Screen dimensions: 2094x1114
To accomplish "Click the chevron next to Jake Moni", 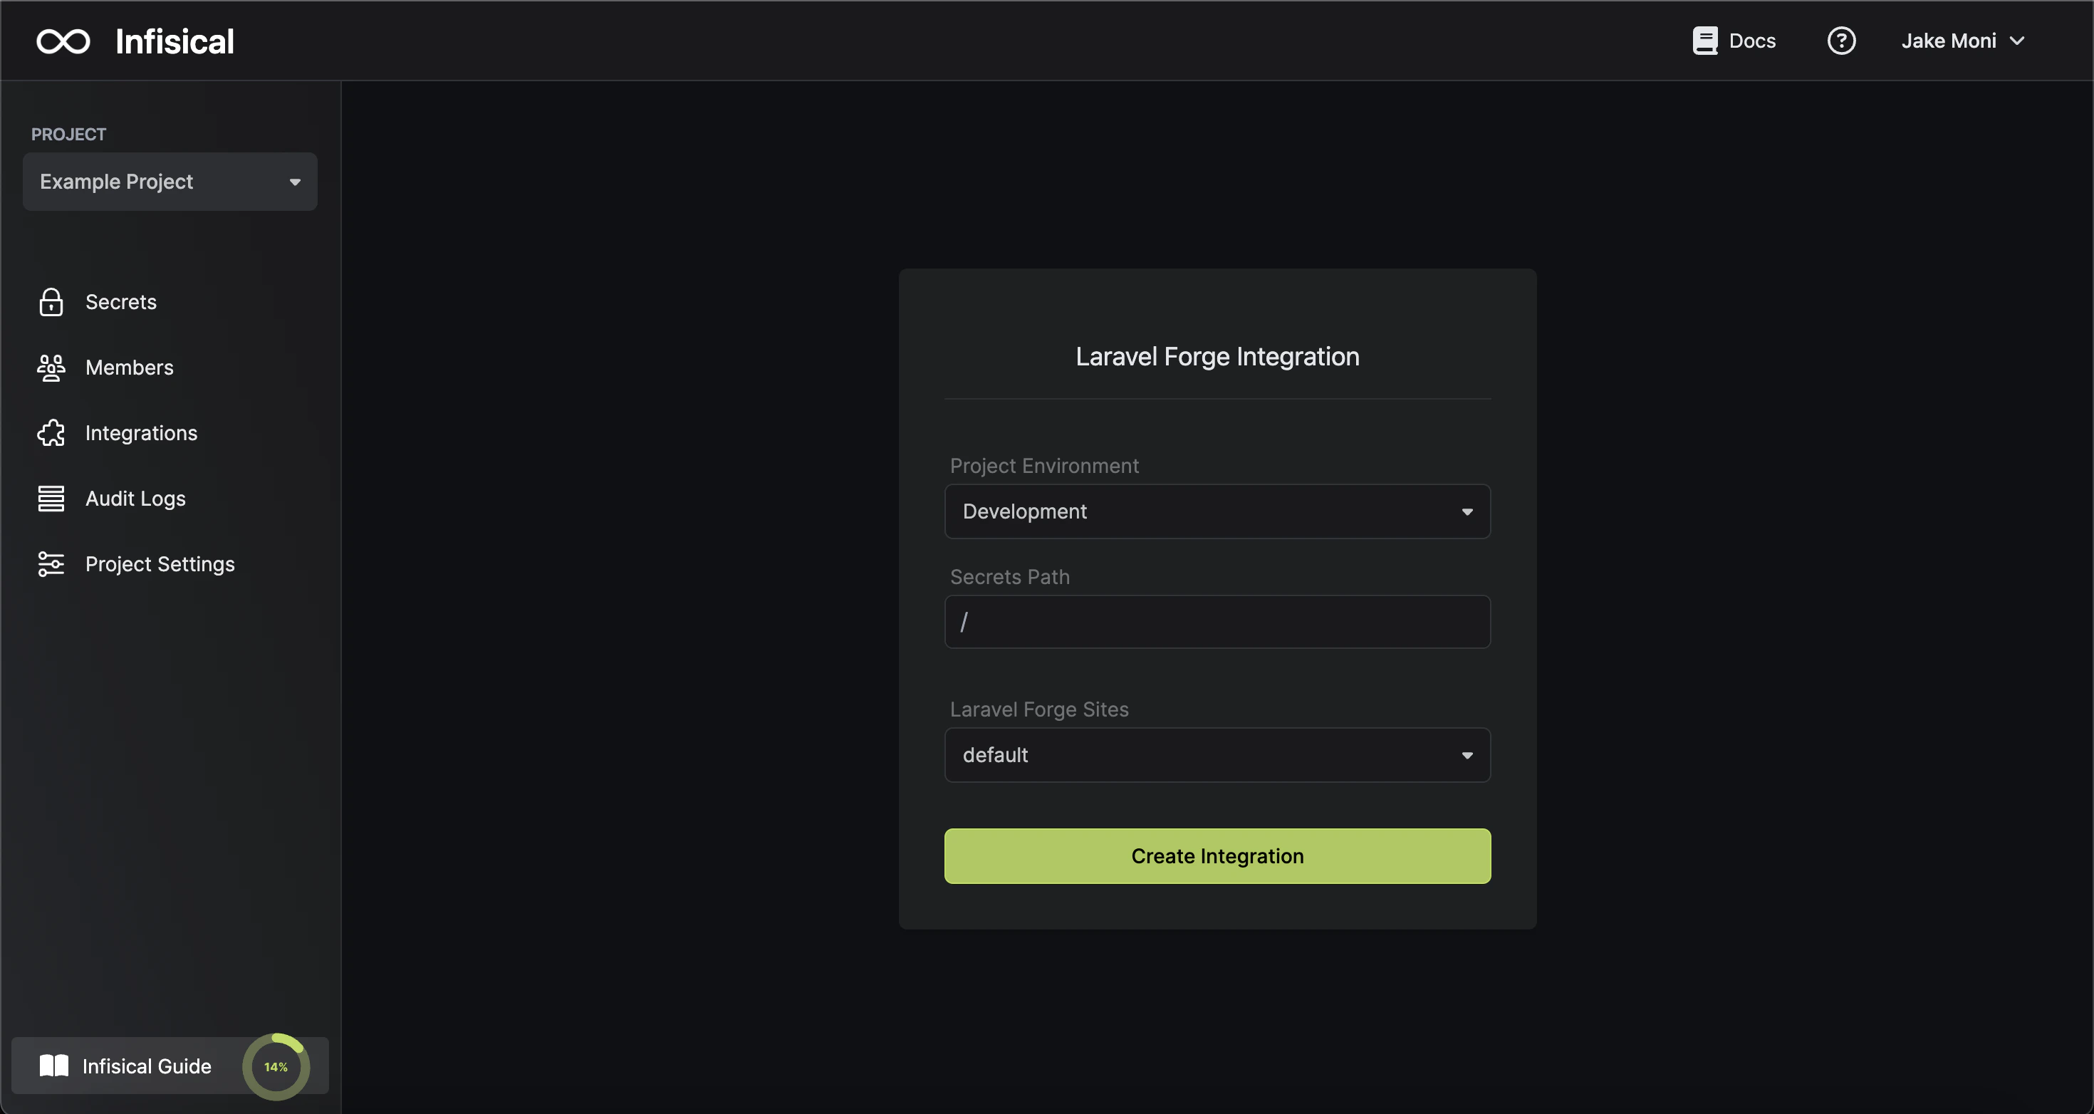I will [x=2017, y=41].
